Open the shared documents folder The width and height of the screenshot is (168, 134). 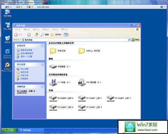click(x=57, y=51)
